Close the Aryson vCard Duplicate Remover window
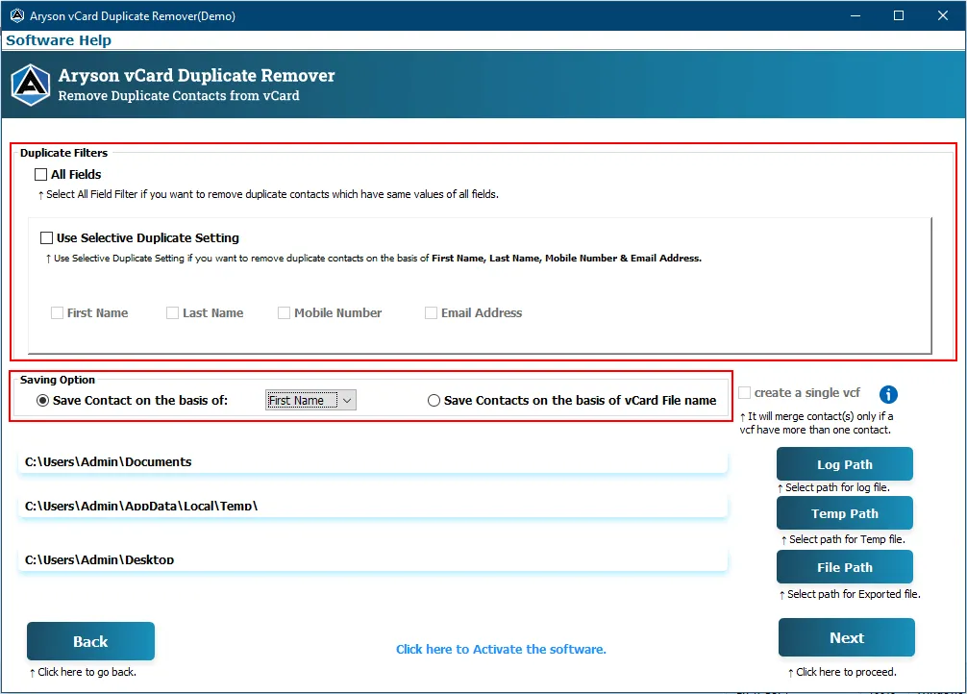Screen dimensions: 967x694 [x=942, y=15]
